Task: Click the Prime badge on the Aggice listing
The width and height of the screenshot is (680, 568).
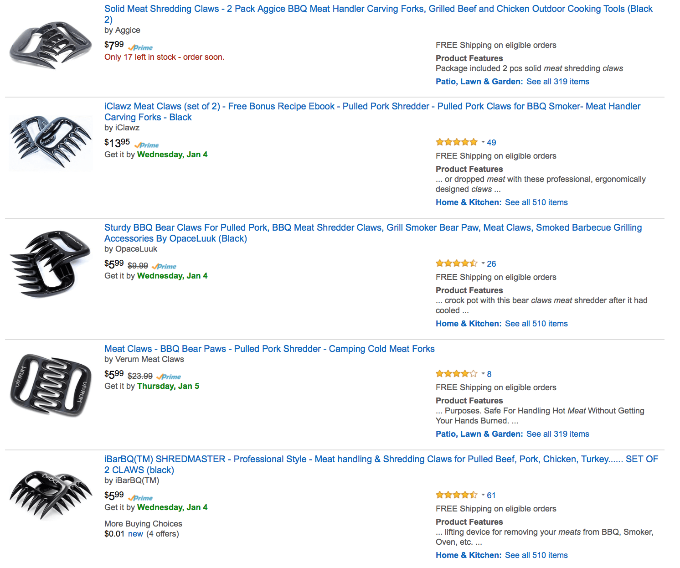Action: [140, 47]
